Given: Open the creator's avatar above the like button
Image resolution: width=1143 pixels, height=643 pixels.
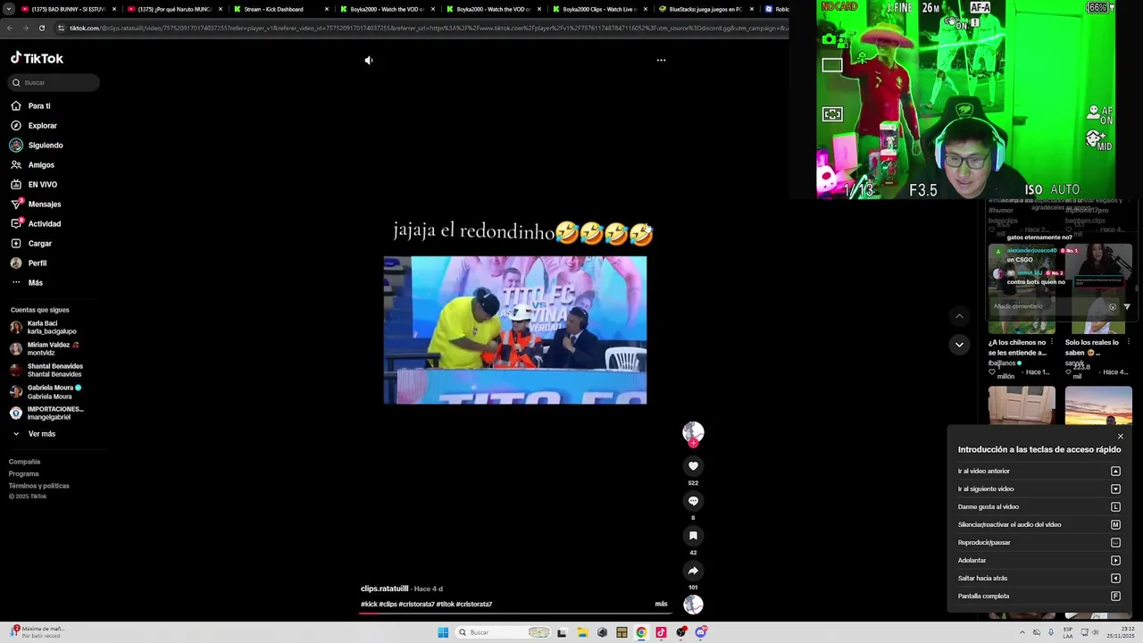Looking at the screenshot, I should pos(693,432).
